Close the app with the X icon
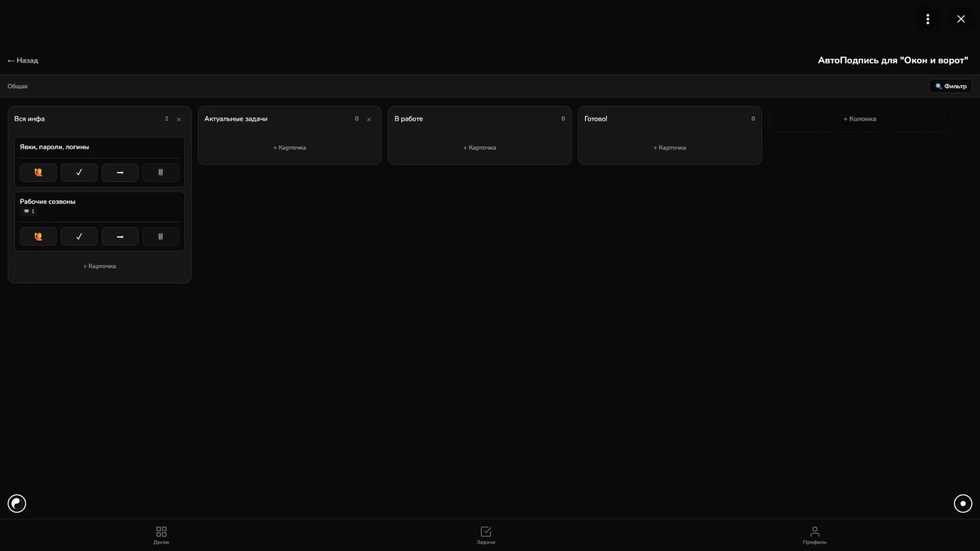 (961, 19)
